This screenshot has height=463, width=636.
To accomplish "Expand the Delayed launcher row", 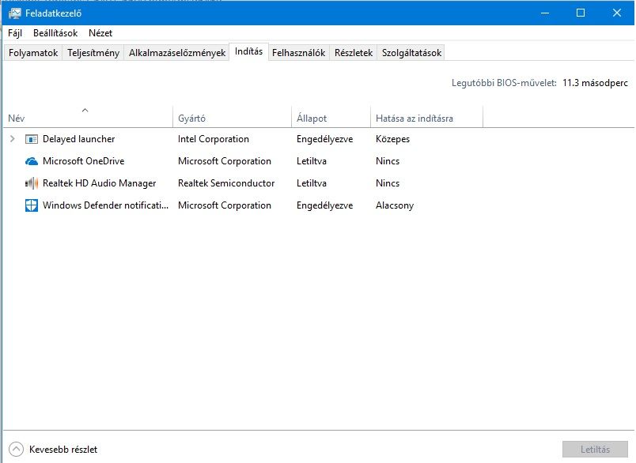I will [x=12, y=139].
